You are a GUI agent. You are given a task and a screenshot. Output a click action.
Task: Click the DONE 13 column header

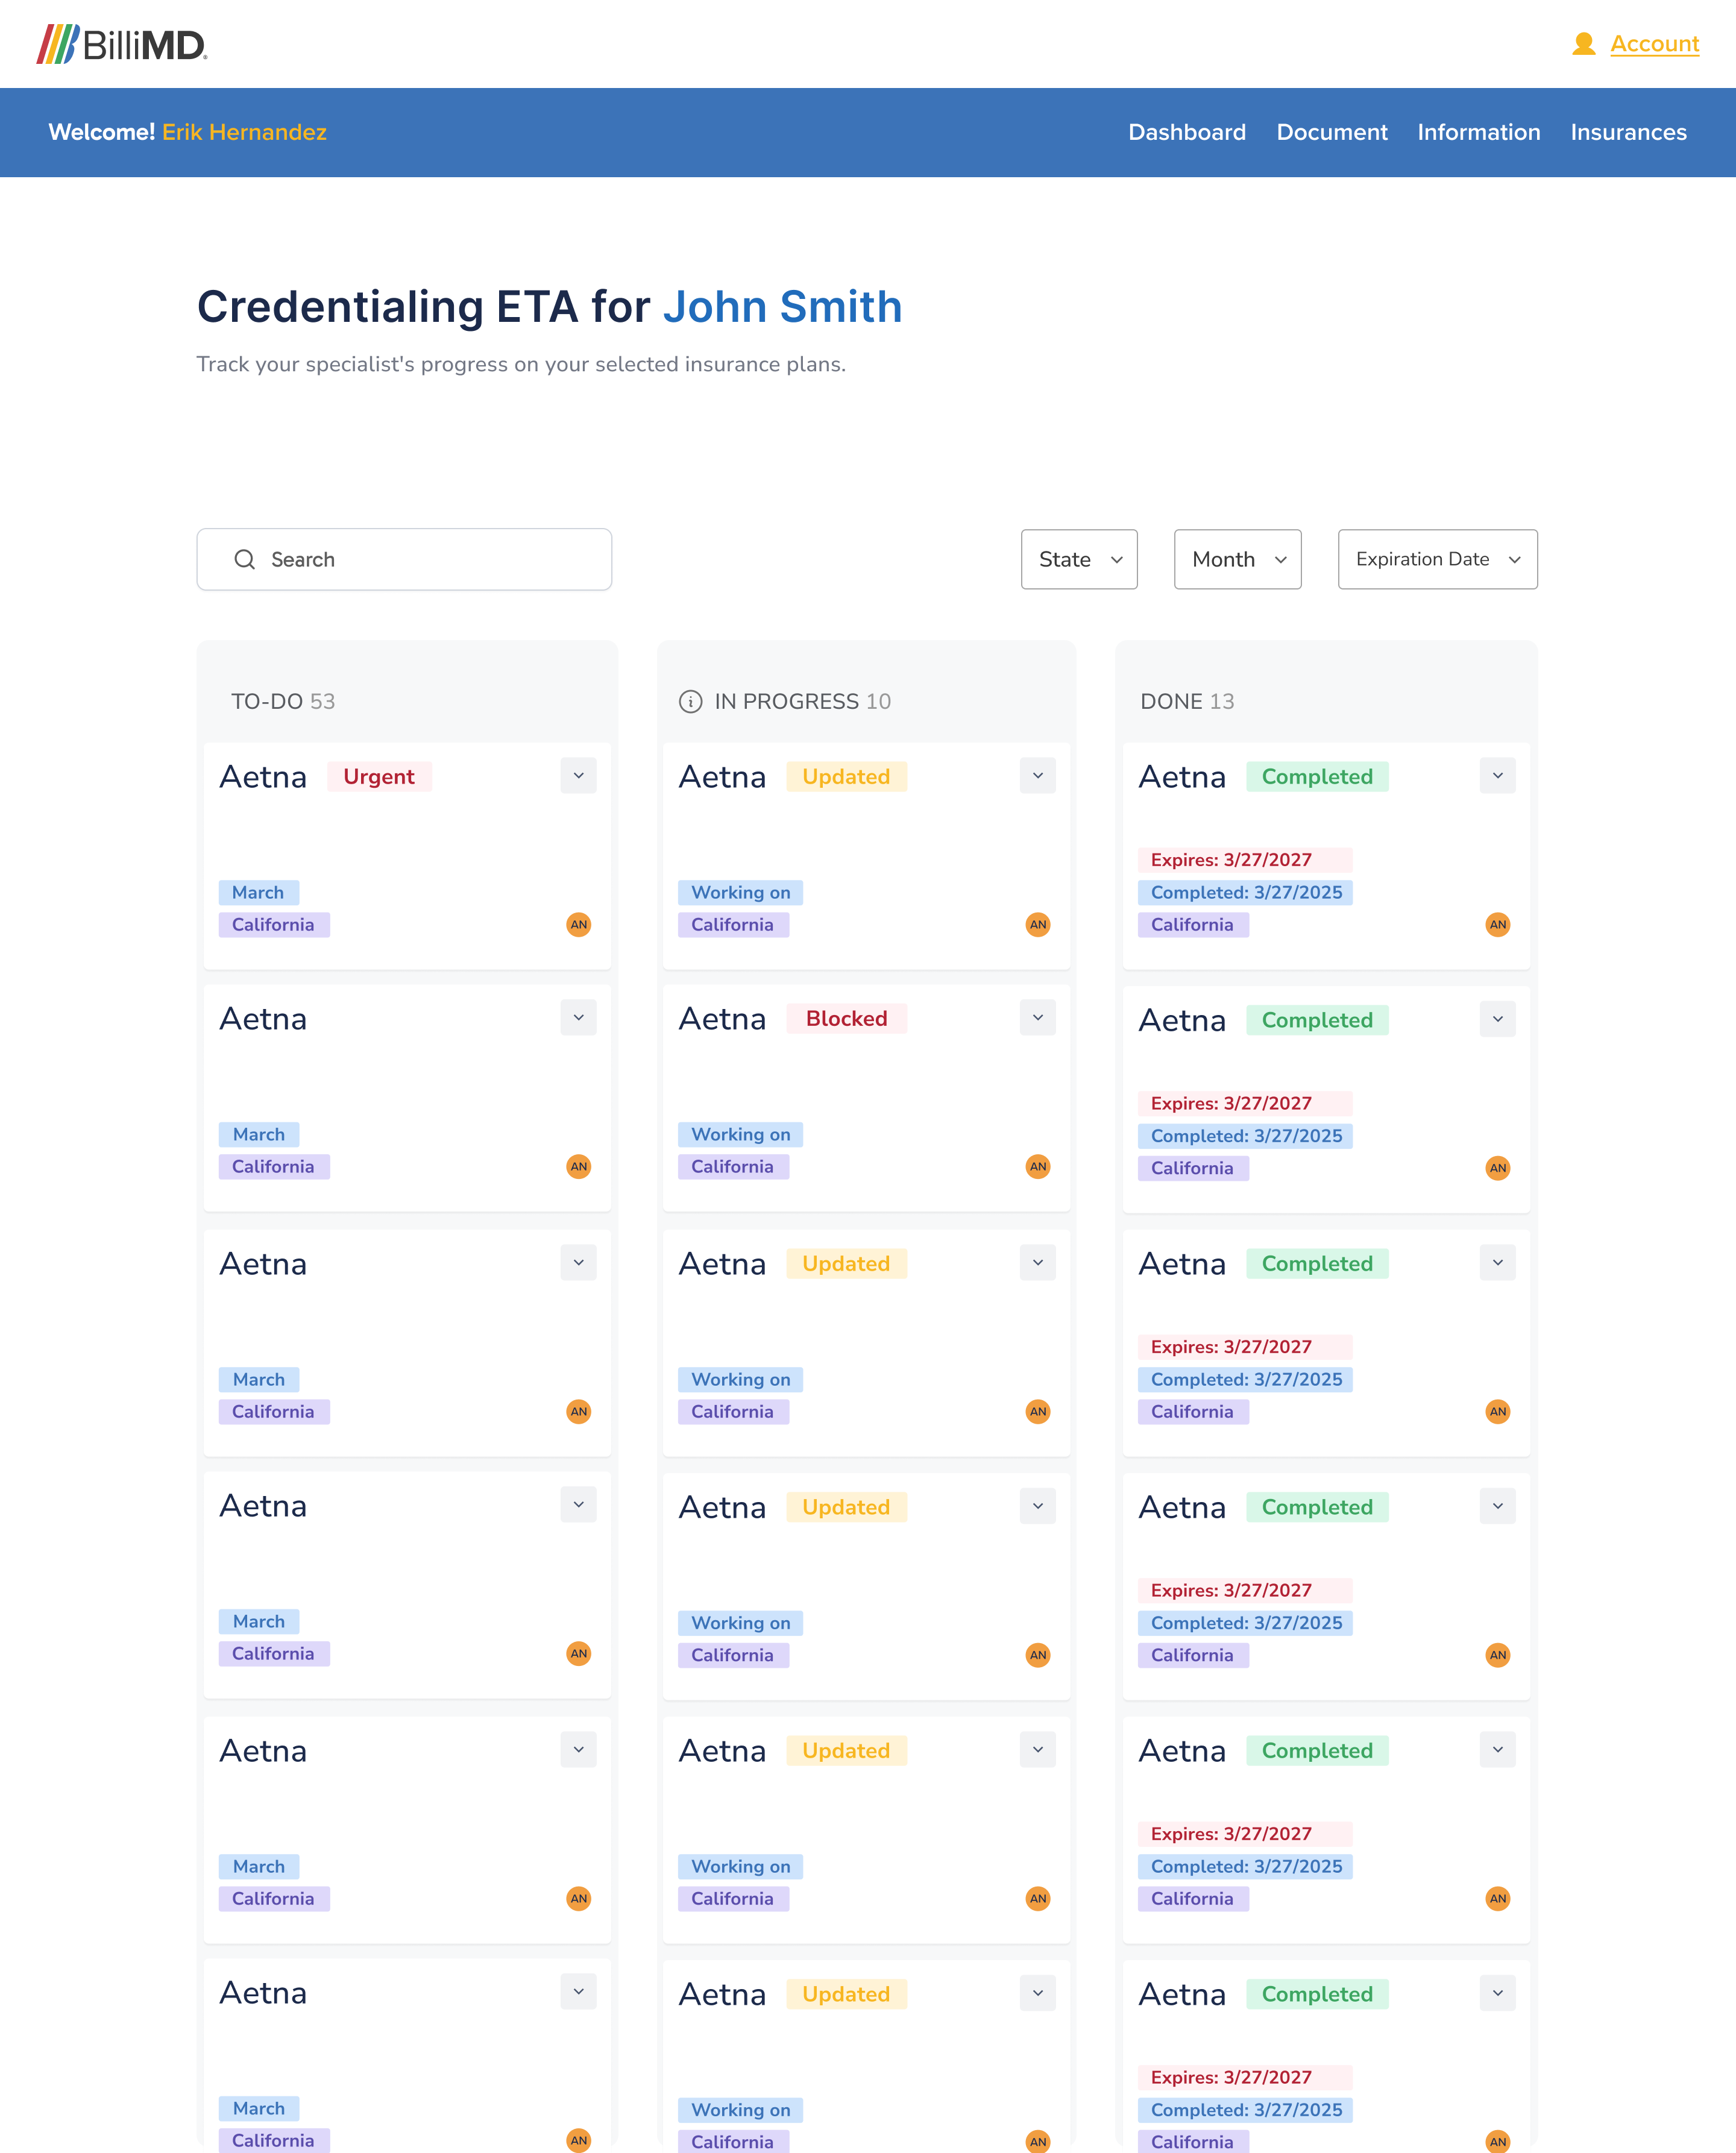pos(1187,701)
